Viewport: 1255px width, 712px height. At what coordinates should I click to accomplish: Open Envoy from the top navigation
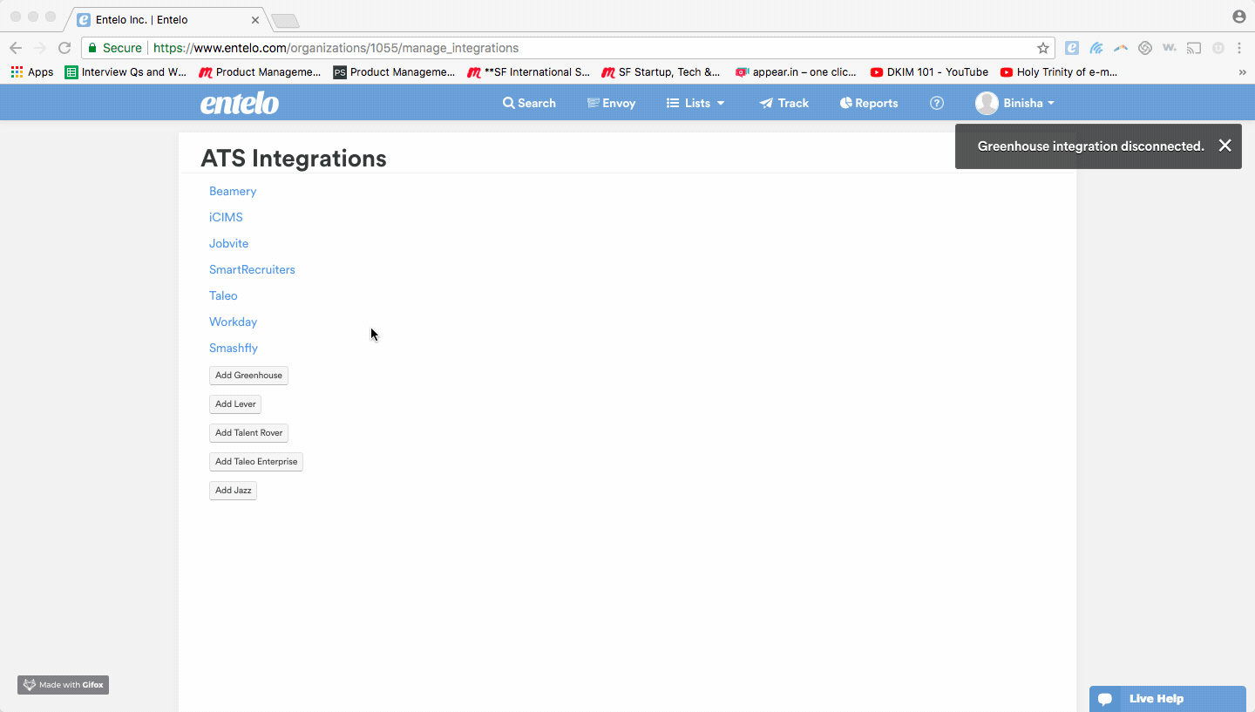click(611, 103)
